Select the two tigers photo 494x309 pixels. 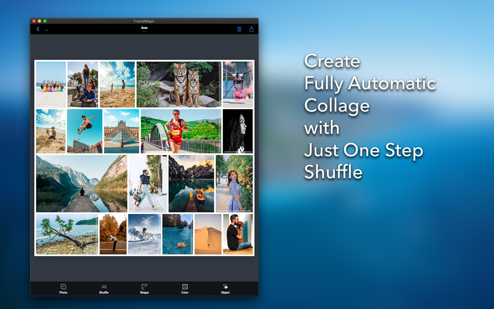pyautogui.click(x=179, y=84)
